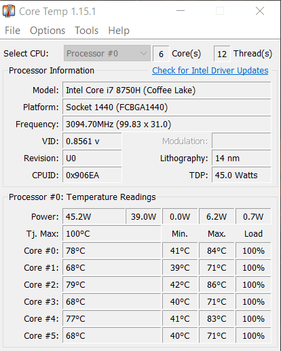
Task: Select the Model field Intel Core i7 8750H
Action: pos(167,90)
